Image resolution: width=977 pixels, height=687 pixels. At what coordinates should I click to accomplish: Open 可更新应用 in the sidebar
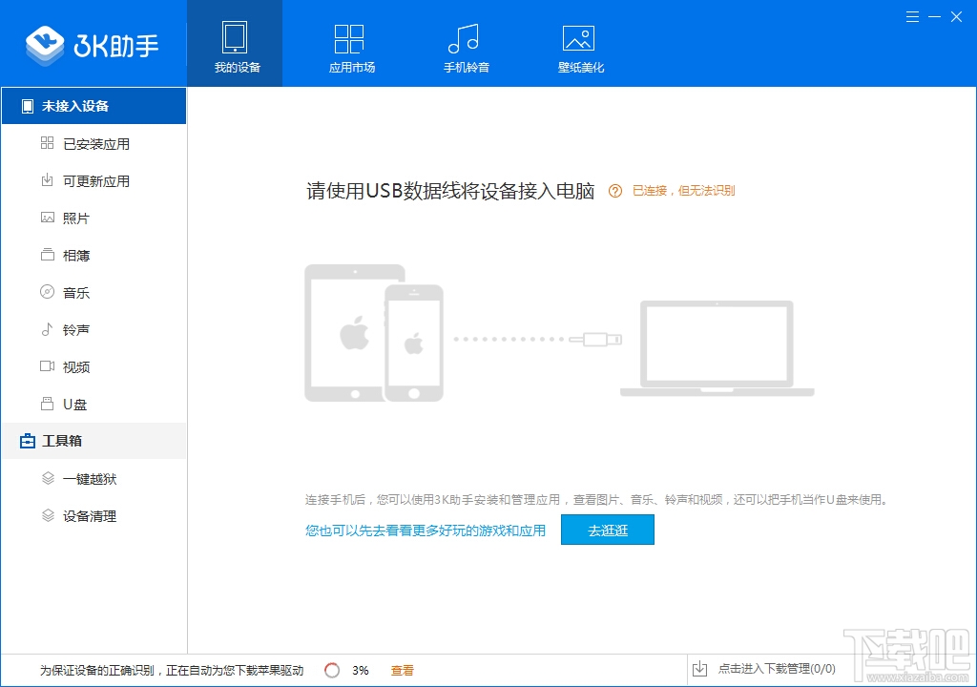click(x=94, y=181)
